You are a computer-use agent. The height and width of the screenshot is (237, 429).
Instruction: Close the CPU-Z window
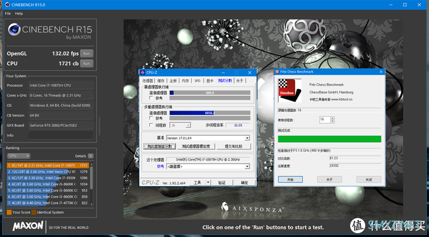coord(250,73)
